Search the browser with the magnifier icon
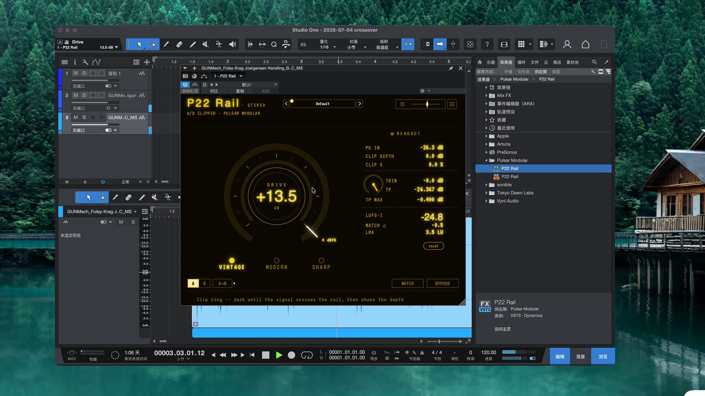 pos(594,62)
